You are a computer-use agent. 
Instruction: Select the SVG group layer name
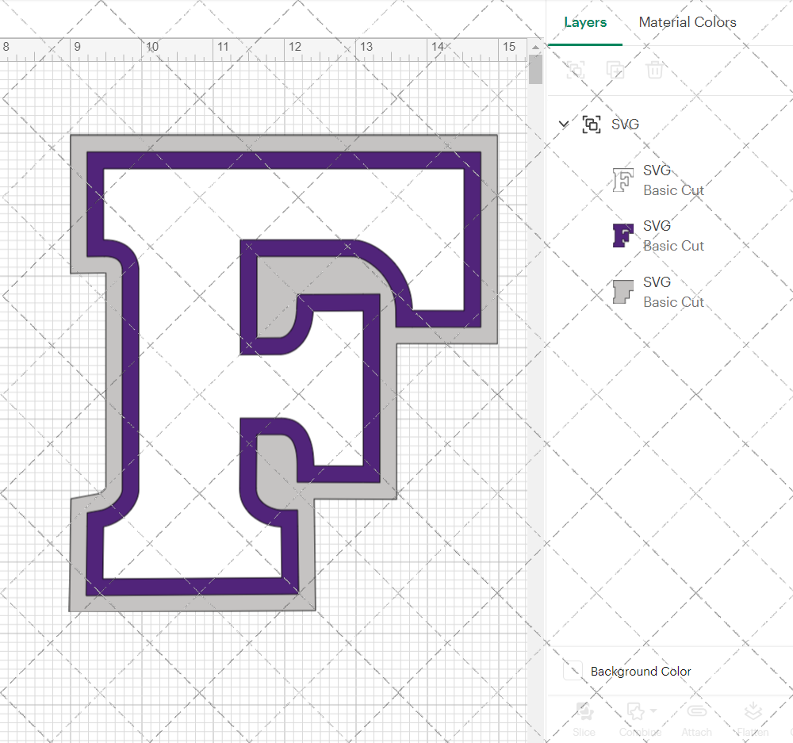pos(625,124)
